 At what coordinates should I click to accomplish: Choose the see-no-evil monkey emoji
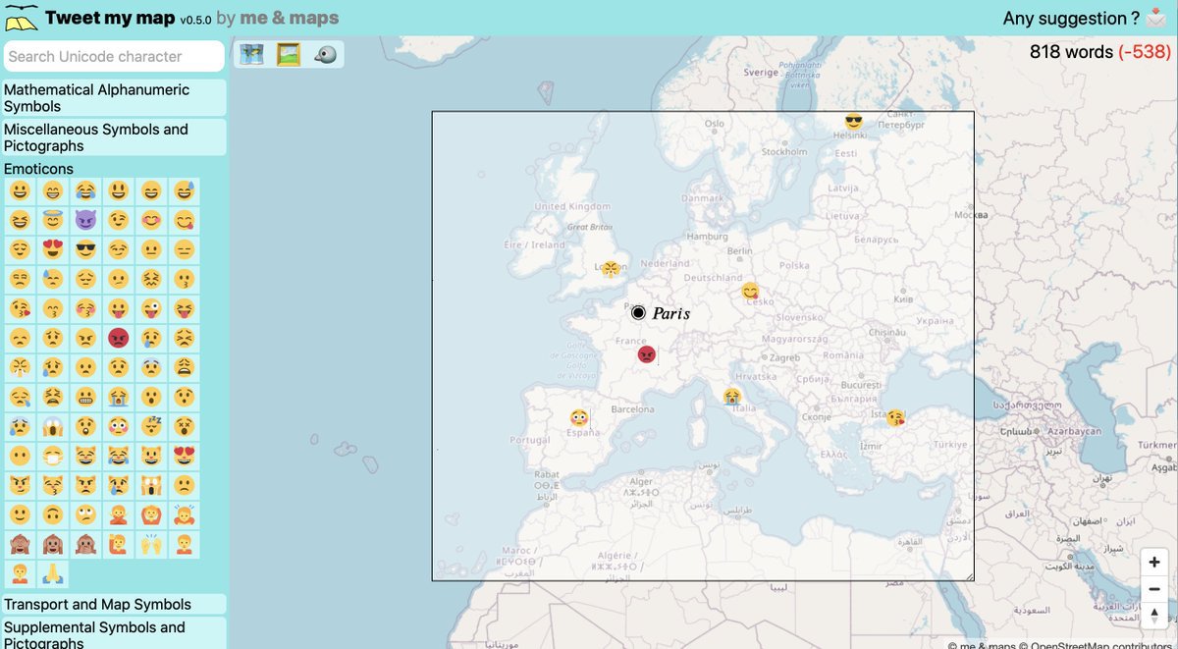click(x=20, y=544)
